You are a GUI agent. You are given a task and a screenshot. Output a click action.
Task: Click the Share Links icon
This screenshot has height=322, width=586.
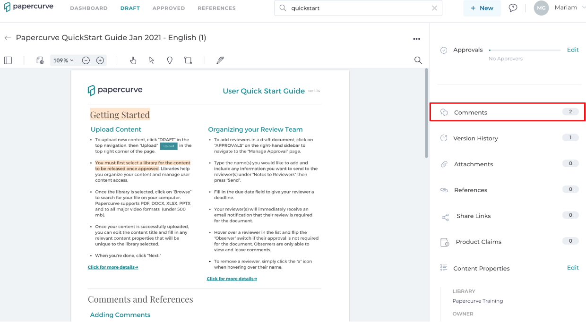coord(445,217)
